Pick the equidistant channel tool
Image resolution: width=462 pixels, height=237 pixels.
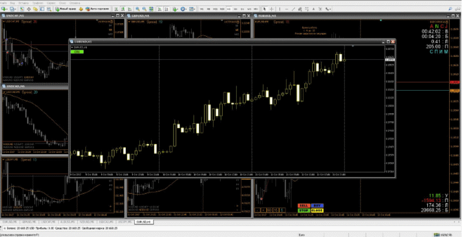coord(300,9)
